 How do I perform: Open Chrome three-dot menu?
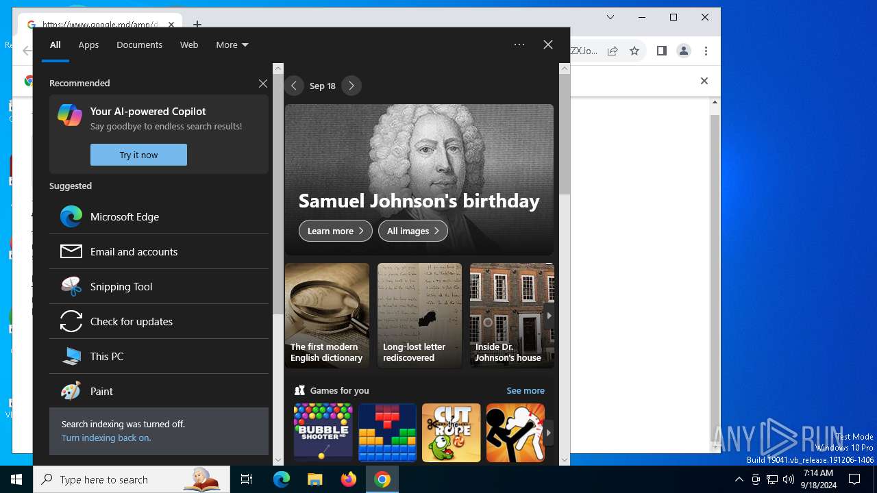(x=706, y=51)
